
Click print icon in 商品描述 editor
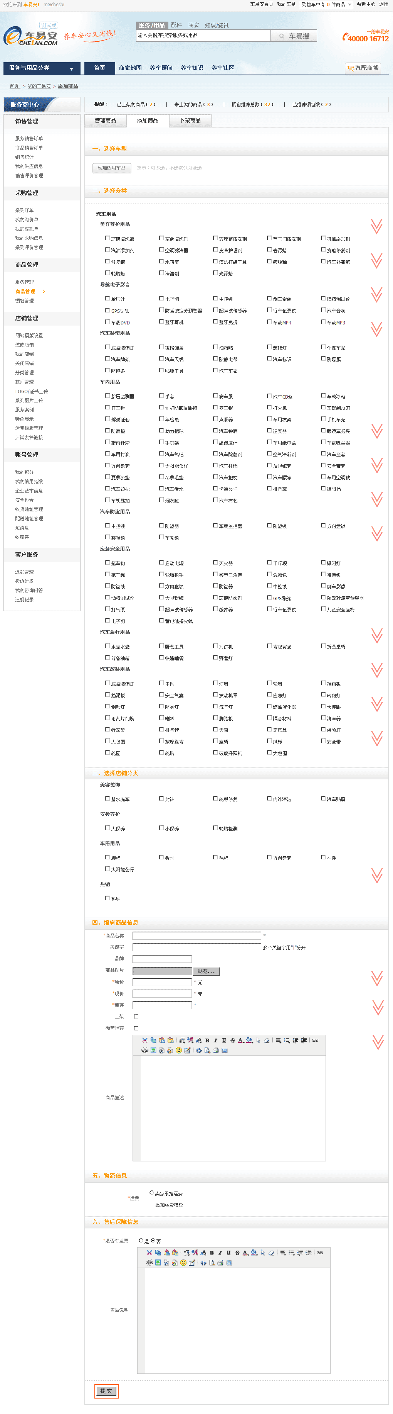click(216, 1050)
